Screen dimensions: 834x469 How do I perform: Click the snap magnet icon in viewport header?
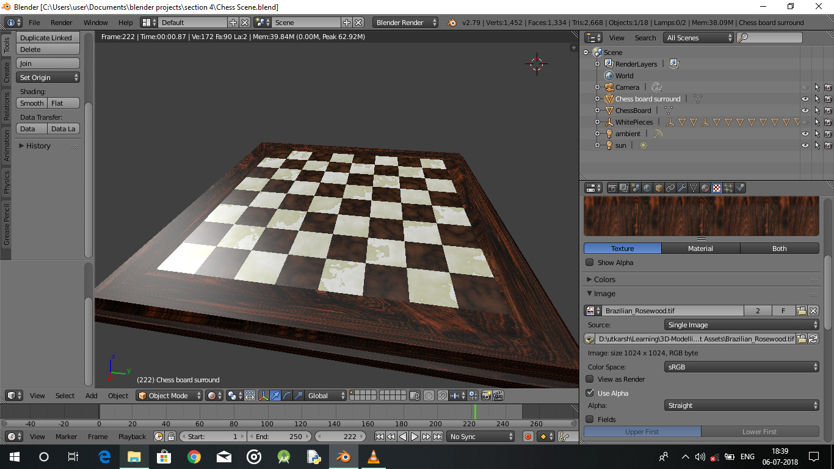pyautogui.click(x=443, y=396)
